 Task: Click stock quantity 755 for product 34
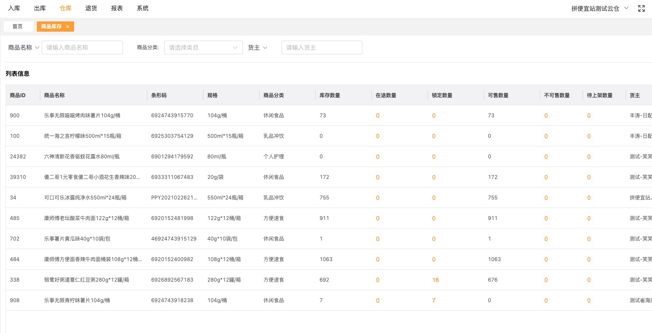(x=325, y=198)
